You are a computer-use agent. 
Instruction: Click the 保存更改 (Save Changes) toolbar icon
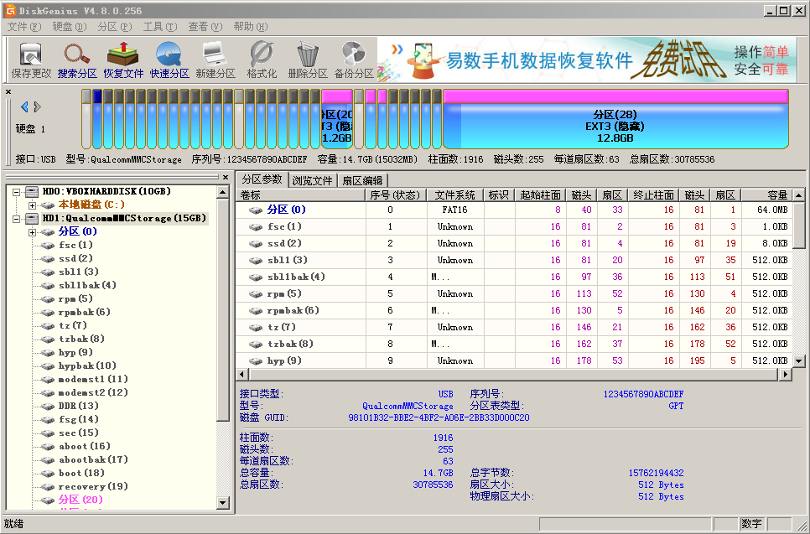coord(31,60)
